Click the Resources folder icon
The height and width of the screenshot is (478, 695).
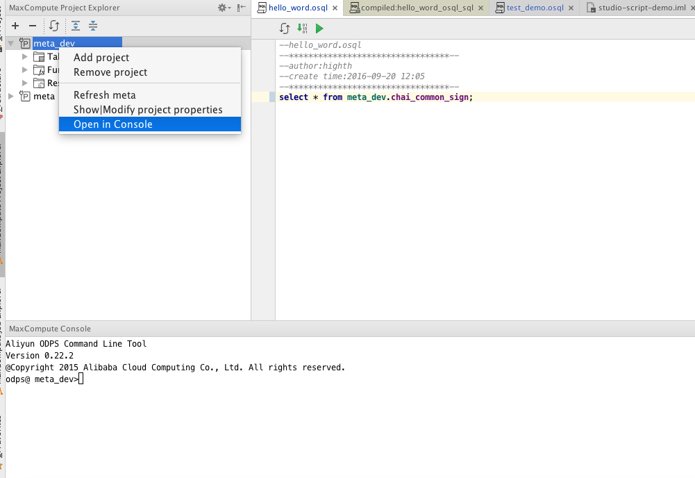pyautogui.click(x=39, y=83)
